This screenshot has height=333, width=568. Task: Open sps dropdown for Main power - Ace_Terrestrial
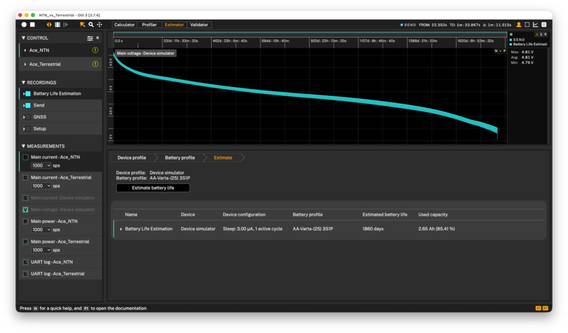click(41, 250)
